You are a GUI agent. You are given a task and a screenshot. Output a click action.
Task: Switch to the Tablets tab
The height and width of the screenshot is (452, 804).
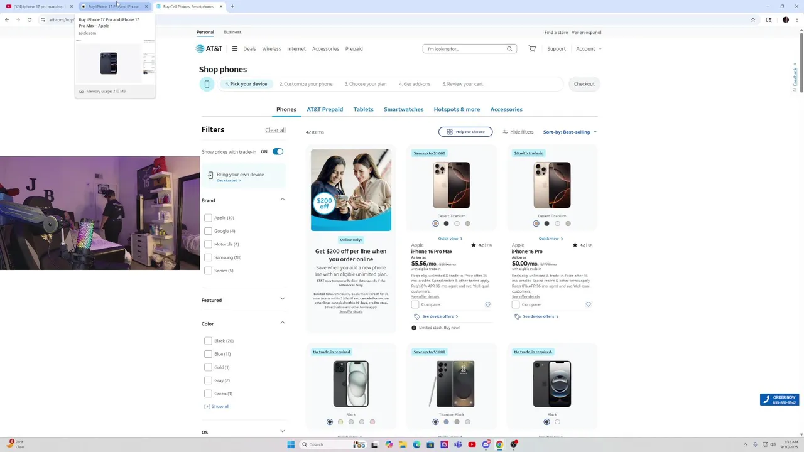point(363,109)
